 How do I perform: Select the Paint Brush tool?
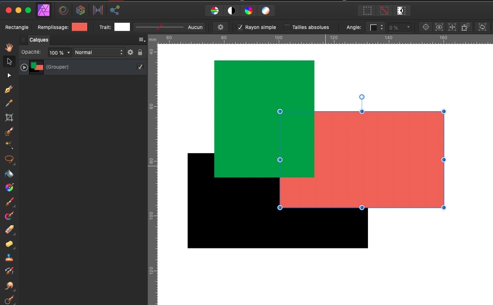pos(9,202)
